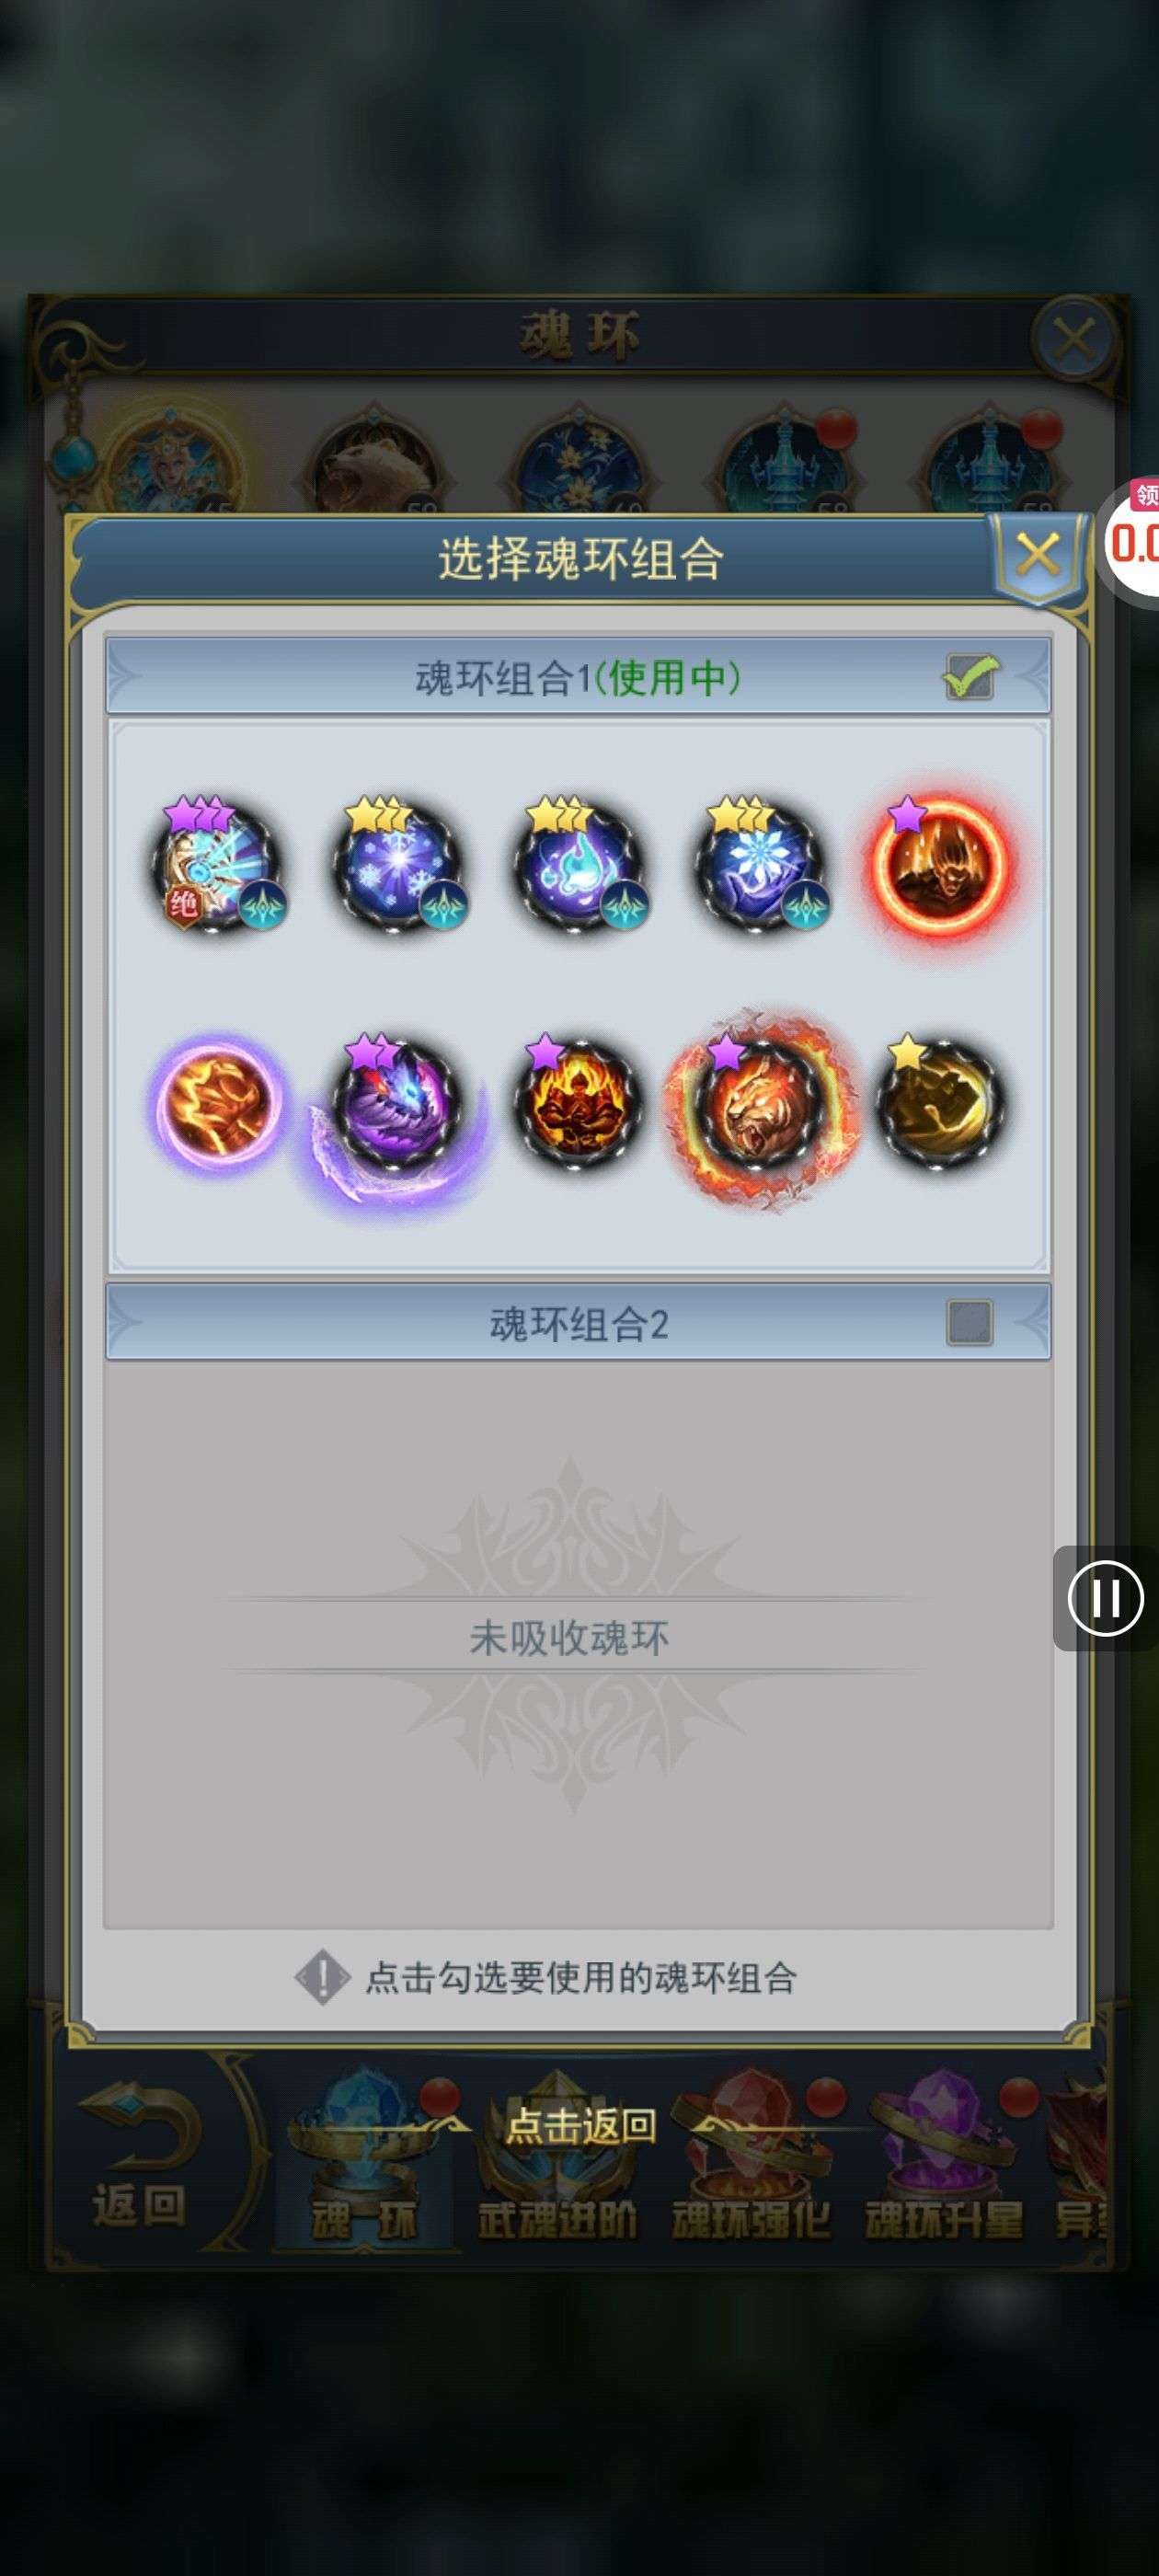Select the golden fist soul ring icon
Screen dimensions: 1159x2576
[940, 1102]
